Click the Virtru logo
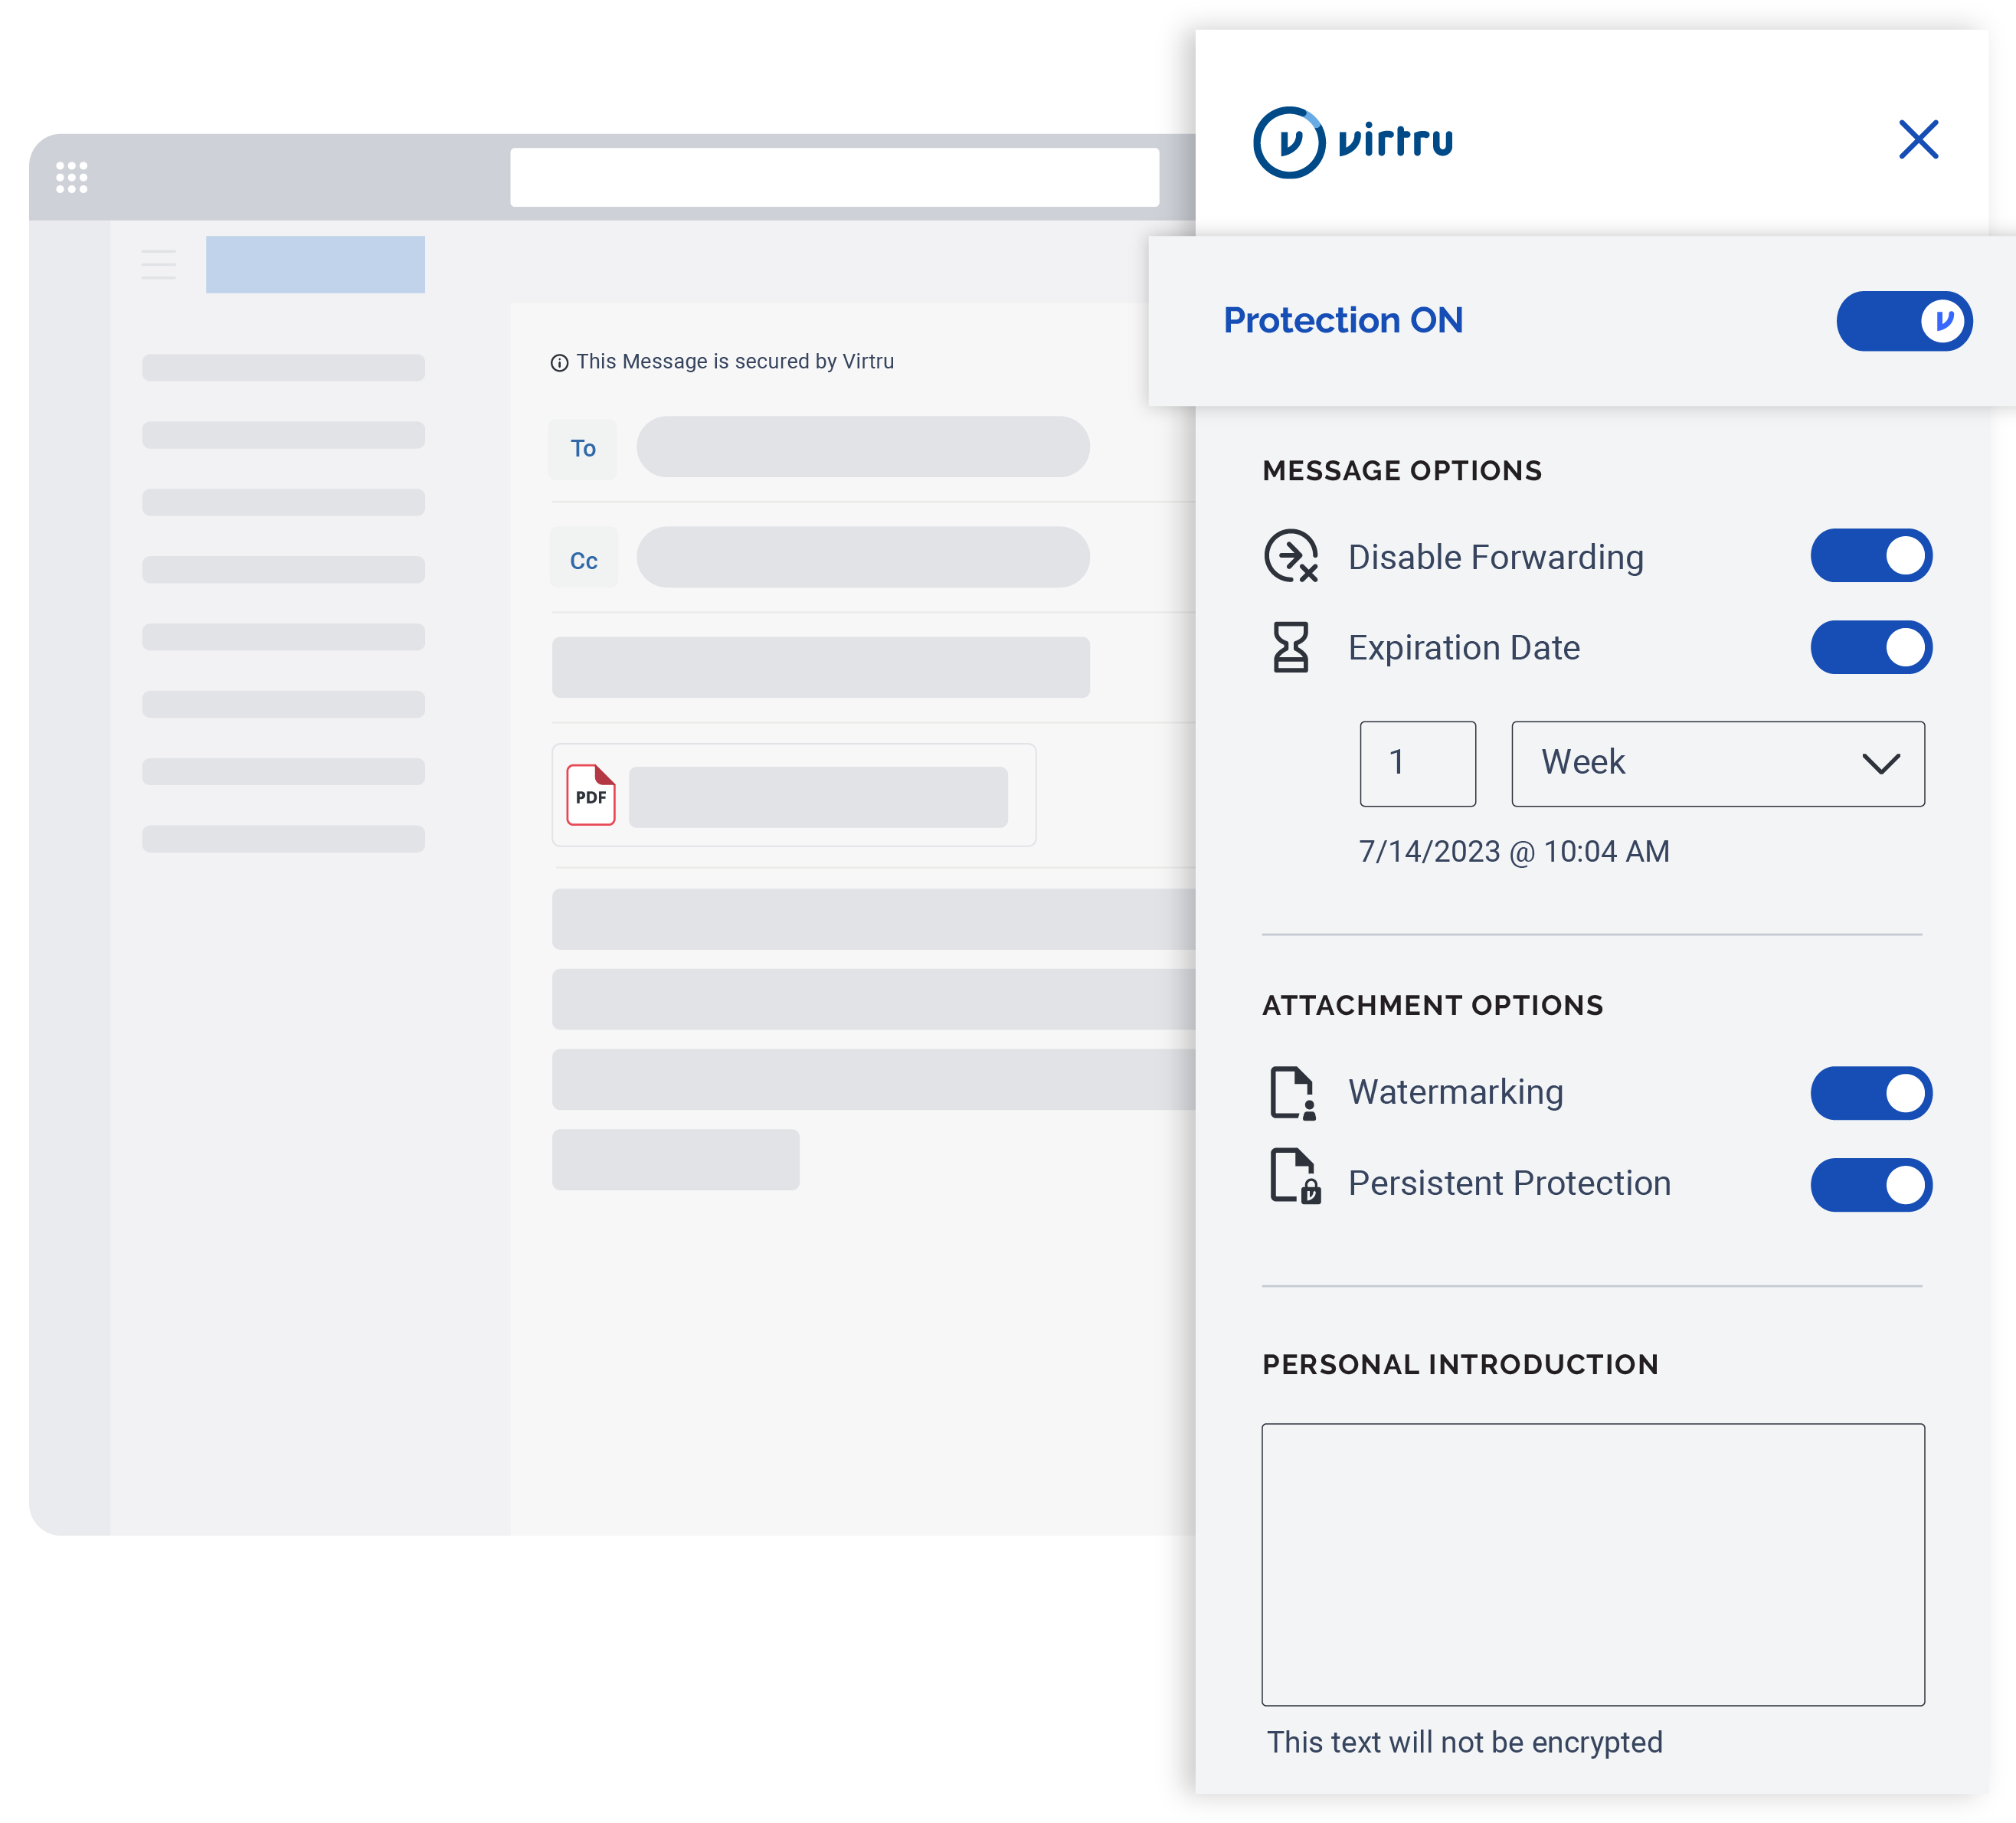Image resolution: width=2016 pixels, height=1823 pixels. 1353,142
